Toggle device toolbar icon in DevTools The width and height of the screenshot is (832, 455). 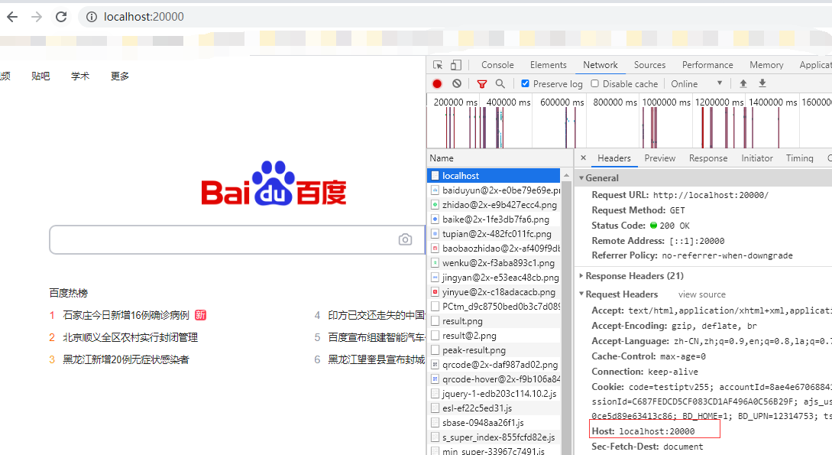coord(456,65)
